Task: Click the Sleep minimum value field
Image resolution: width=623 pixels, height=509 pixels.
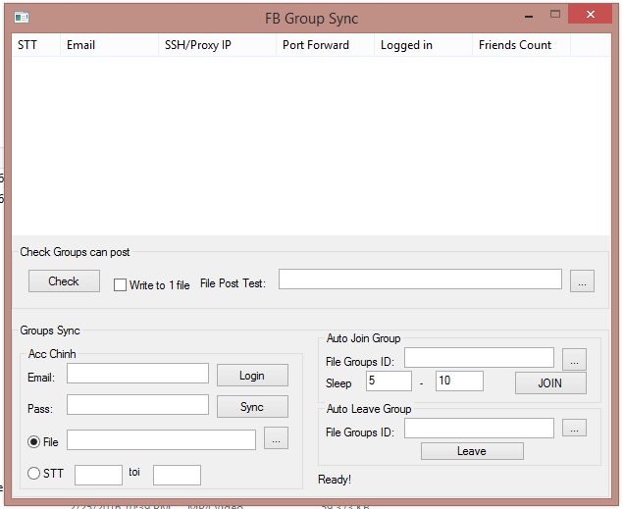Action: pos(389,381)
